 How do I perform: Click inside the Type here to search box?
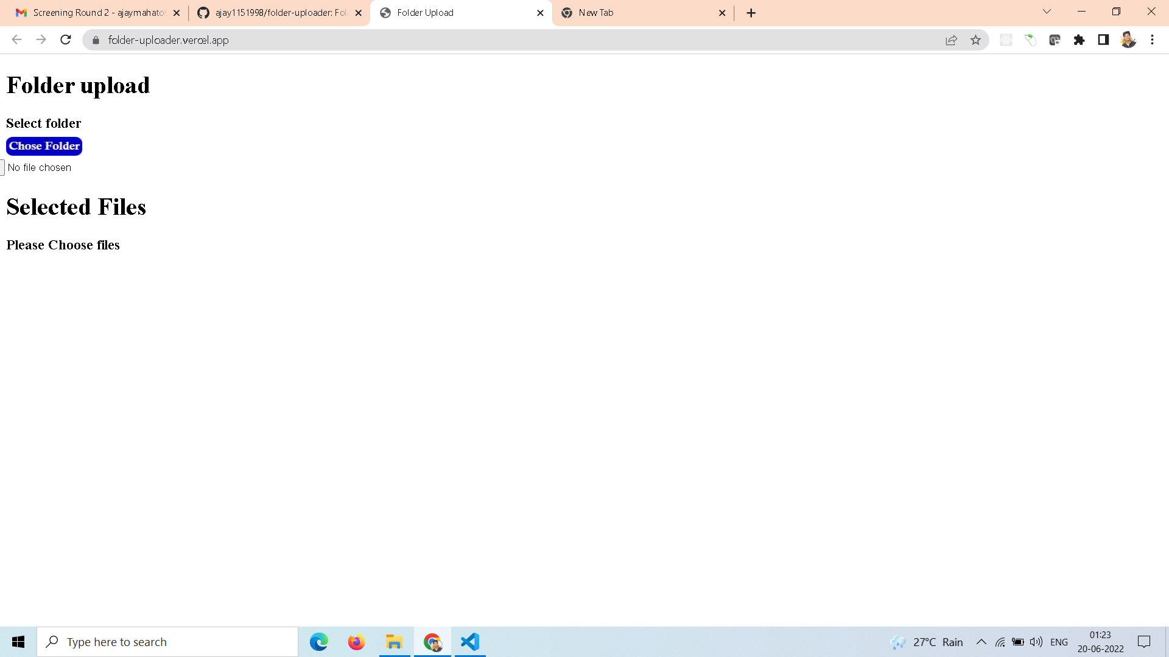pyautogui.click(x=167, y=641)
